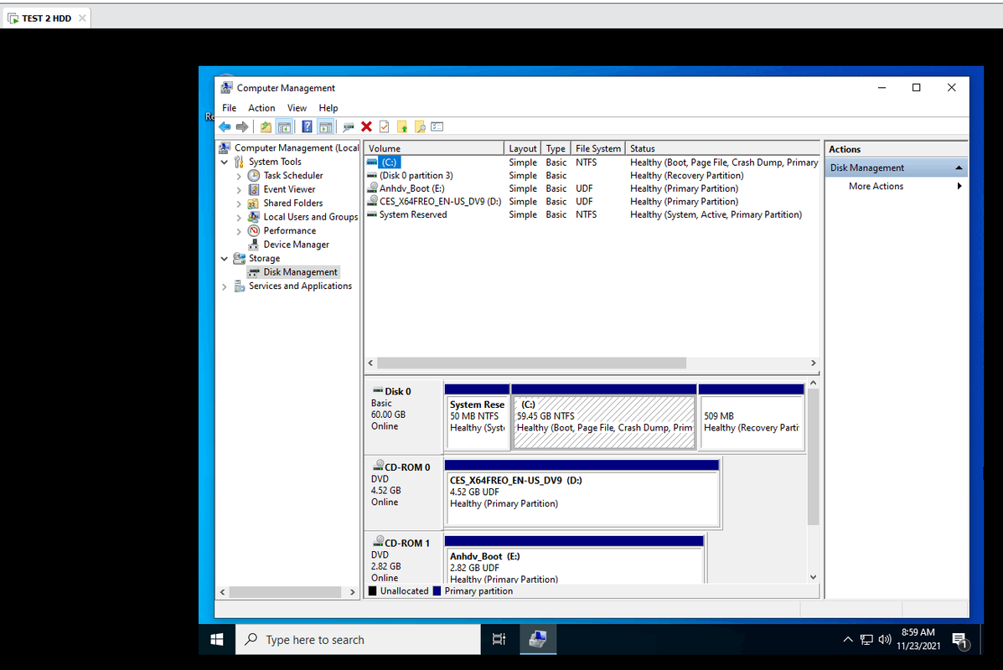
Task: Toggle Show/Hide Action Pane icon
Action: pos(326,126)
